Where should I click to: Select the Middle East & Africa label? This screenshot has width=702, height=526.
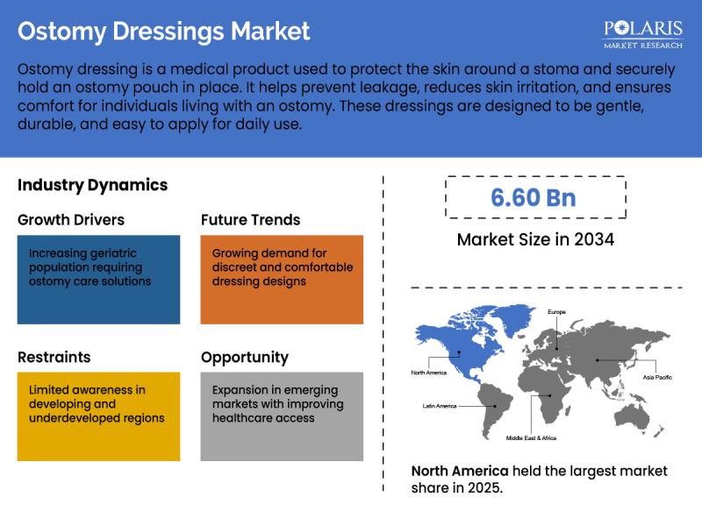point(530,437)
